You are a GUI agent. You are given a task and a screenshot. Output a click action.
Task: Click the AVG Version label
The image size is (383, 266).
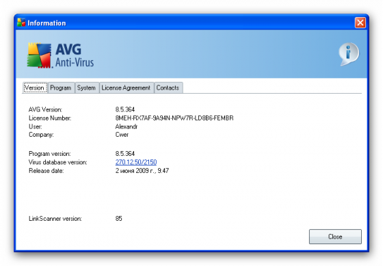click(45, 109)
